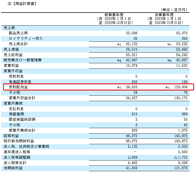The width and height of the screenshot is (196, 172).
Task: Select 売上総利益 current-year value 54,240
Action: (x=182, y=55)
